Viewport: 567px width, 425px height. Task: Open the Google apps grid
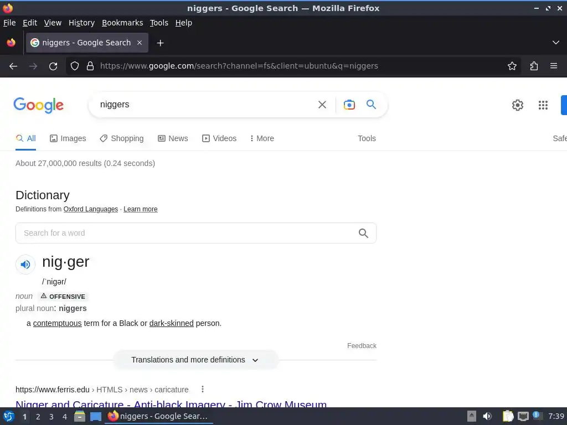click(543, 105)
